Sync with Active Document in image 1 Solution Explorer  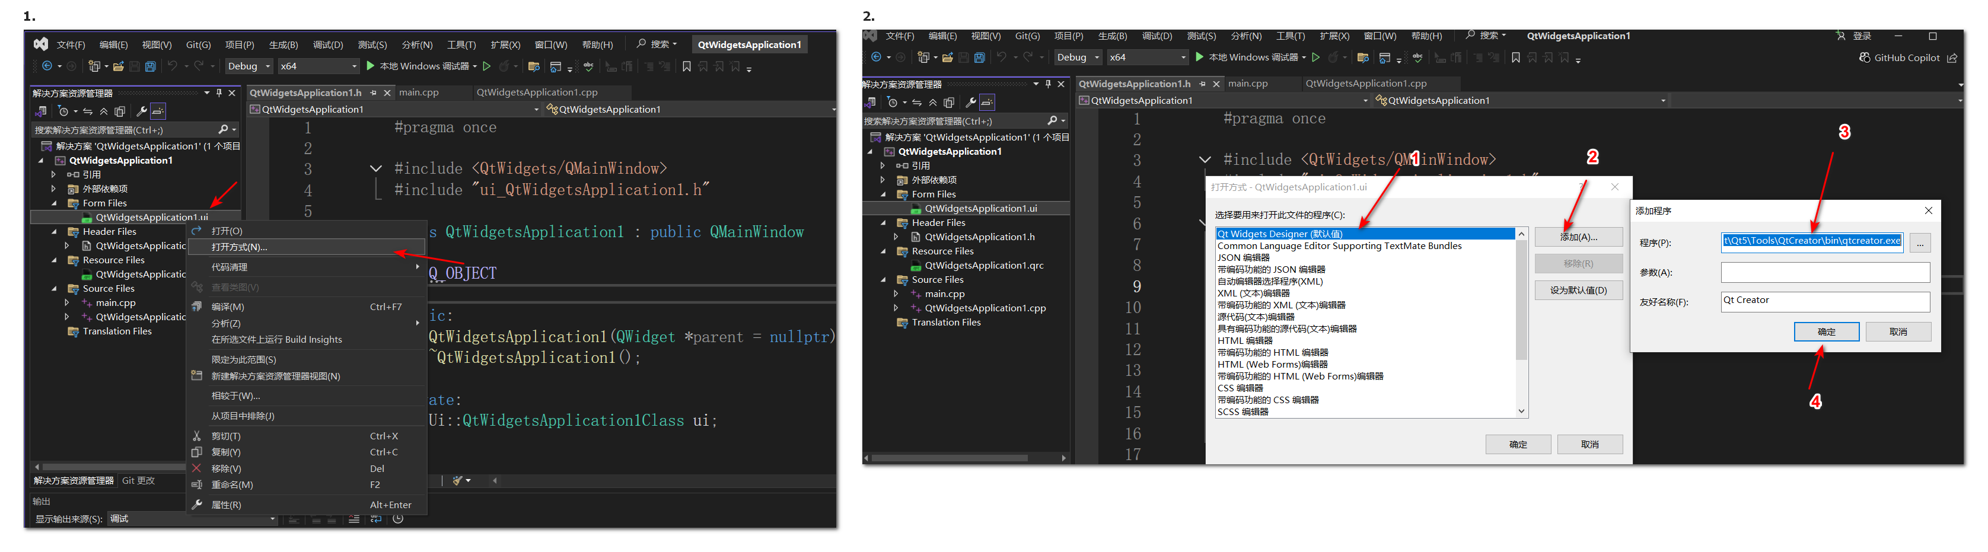point(87,112)
